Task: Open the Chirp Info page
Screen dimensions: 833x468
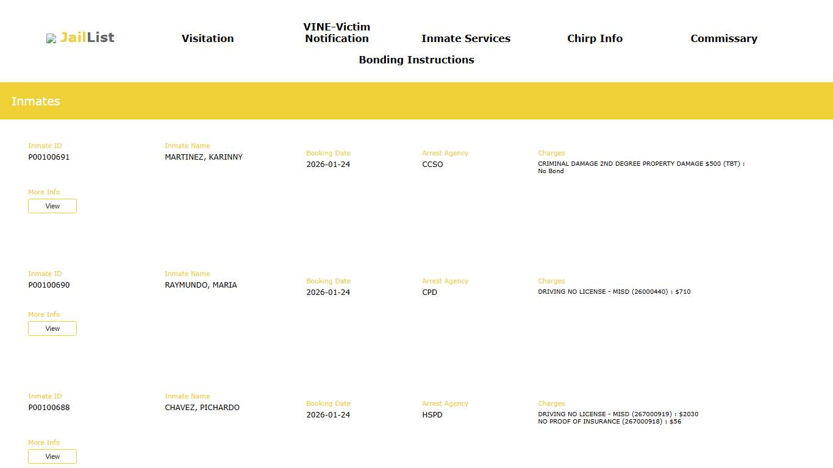Action: point(595,38)
